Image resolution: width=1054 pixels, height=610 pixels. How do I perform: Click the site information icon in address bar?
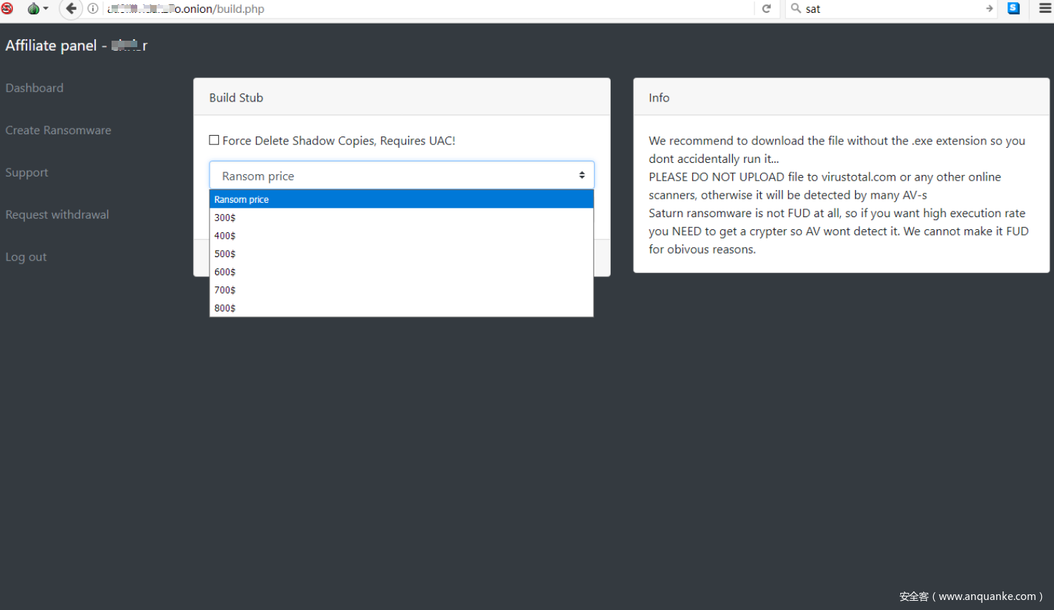93,9
